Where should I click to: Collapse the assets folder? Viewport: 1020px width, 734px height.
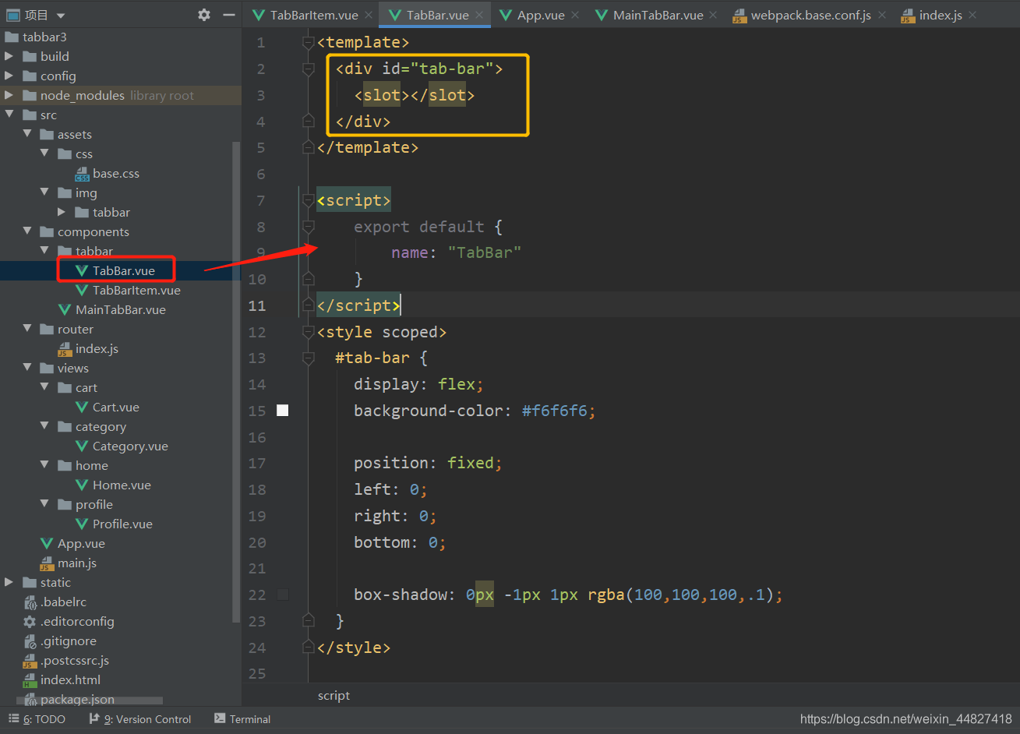[27, 134]
